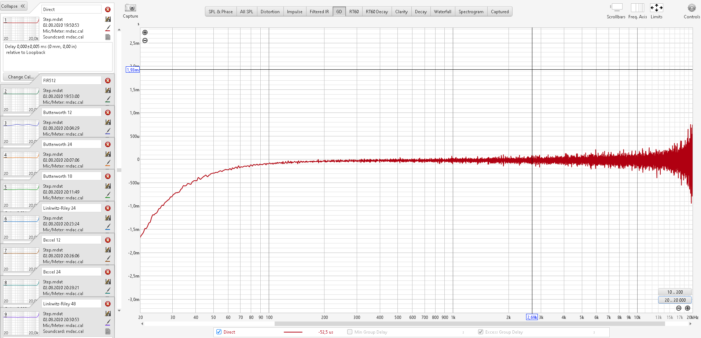Switch to the Waterfall tab
Viewport: 701px width, 338px height.
(x=443, y=12)
